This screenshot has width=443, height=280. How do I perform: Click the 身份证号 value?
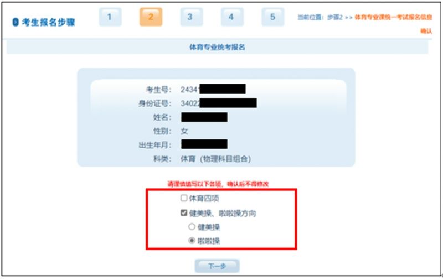(219, 103)
